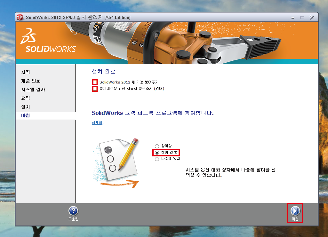Click the SolidWorks logo in the banner
328x237 pixels.
click(48, 40)
